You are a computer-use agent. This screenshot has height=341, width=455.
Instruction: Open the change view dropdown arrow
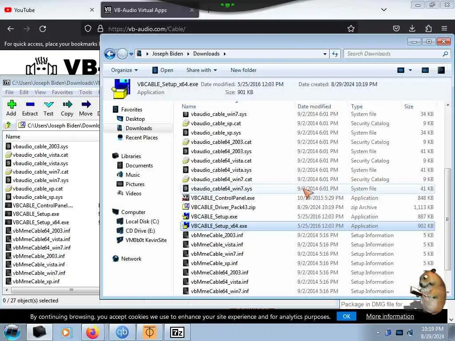tap(410, 70)
